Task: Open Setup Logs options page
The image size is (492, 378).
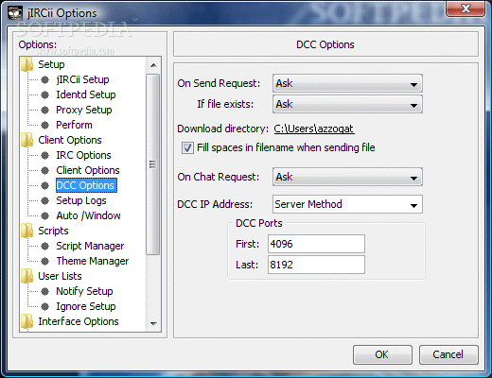Action: 81,200
